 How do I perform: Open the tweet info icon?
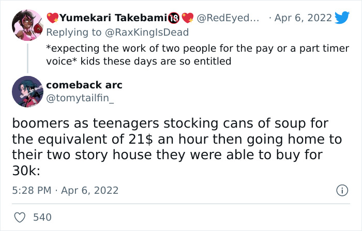click(342, 191)
